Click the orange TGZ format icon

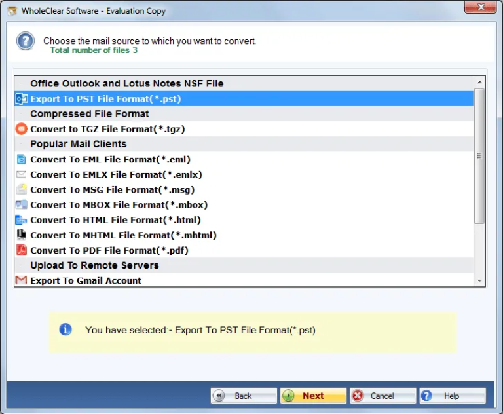click(21, 129)
